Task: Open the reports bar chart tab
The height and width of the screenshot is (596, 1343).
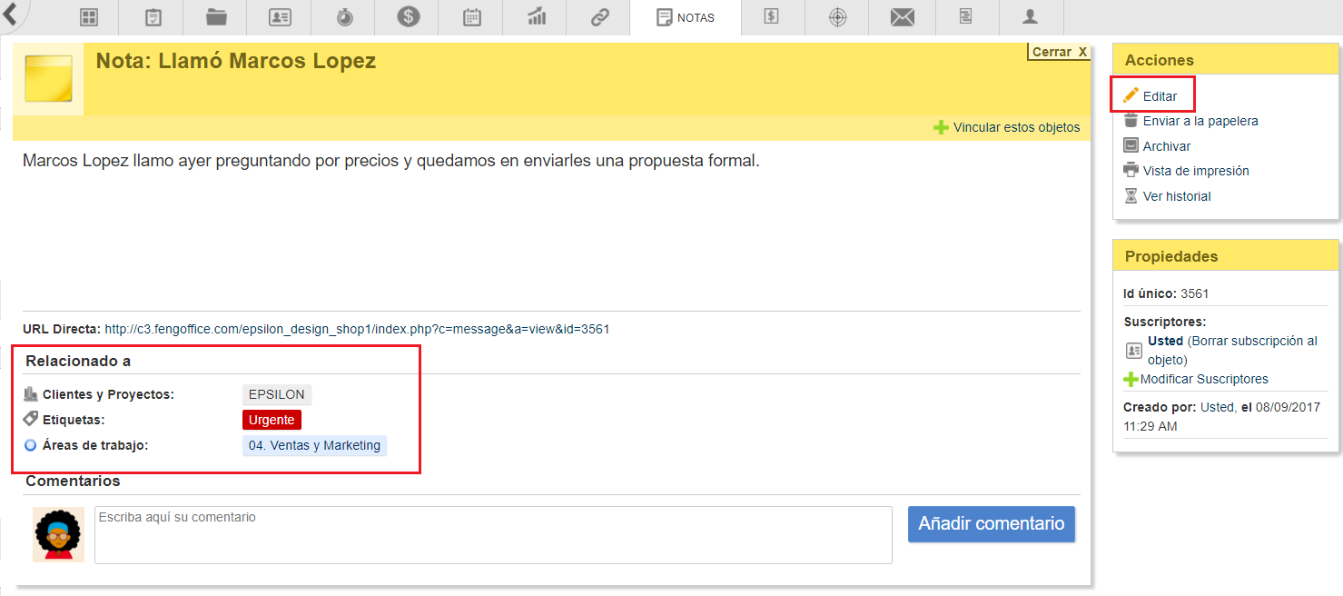Action: point(537,17)
